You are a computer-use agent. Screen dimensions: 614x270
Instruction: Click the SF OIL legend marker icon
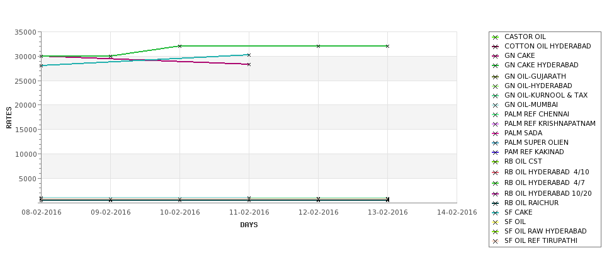(x=496, y=222)
